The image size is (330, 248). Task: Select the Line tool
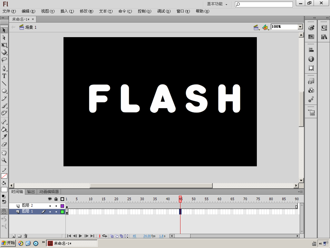coord(4,84)
